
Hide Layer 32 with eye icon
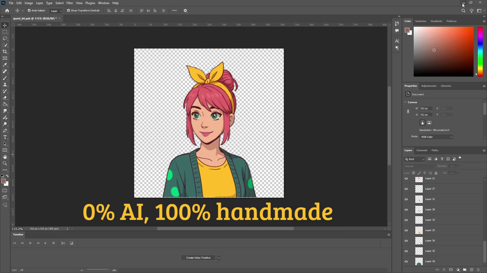point(406,230)
